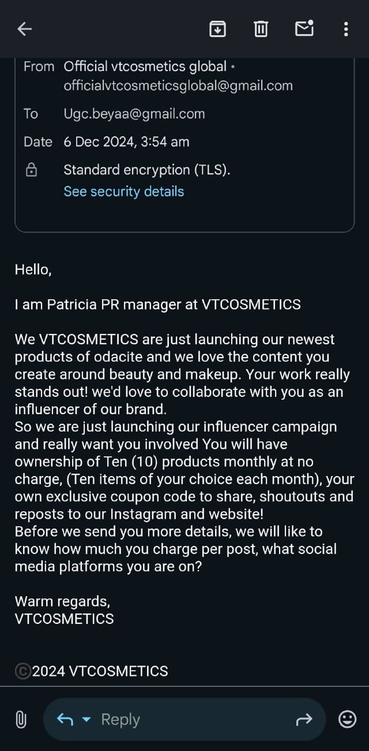Image resolution: width=369 pixels, height=751 pixels.
Task: Tap sender address officialvtcosmeticsglobal@gmail.com
Action: pyautogui.click(x=178, y=85)
